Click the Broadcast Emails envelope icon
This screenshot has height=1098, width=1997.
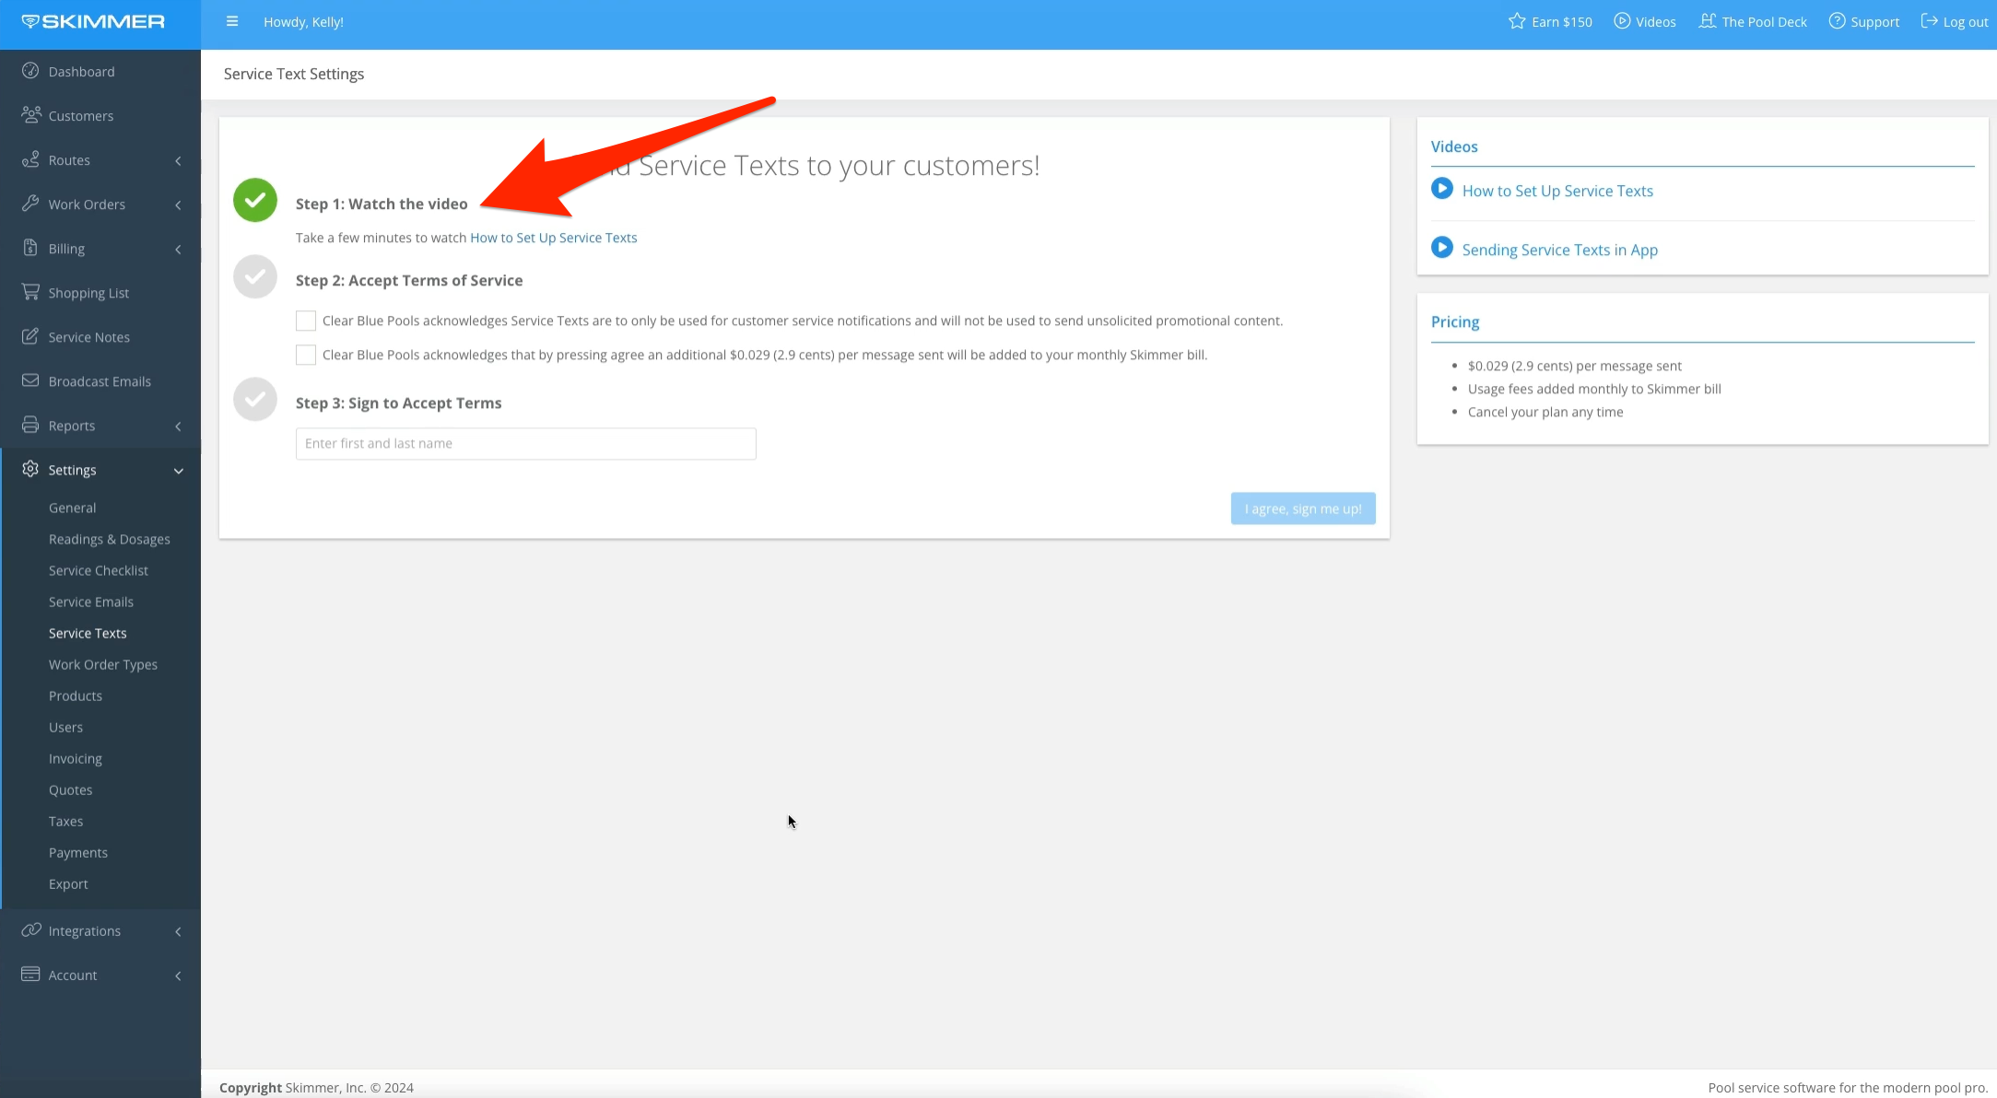(x=30, y=380)
